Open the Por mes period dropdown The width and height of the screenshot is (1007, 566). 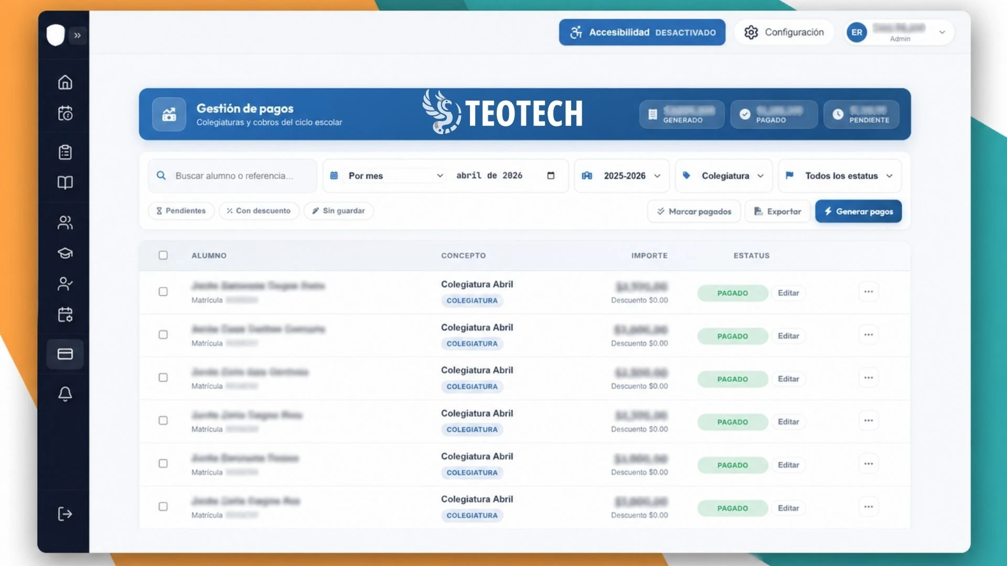(394, 176)
